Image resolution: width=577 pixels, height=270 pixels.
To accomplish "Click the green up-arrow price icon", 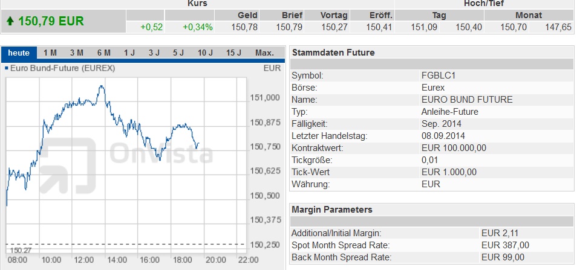I will pyautogui.click(x=10, y=21).
